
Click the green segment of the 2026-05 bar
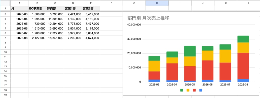[x=190, y=51]
